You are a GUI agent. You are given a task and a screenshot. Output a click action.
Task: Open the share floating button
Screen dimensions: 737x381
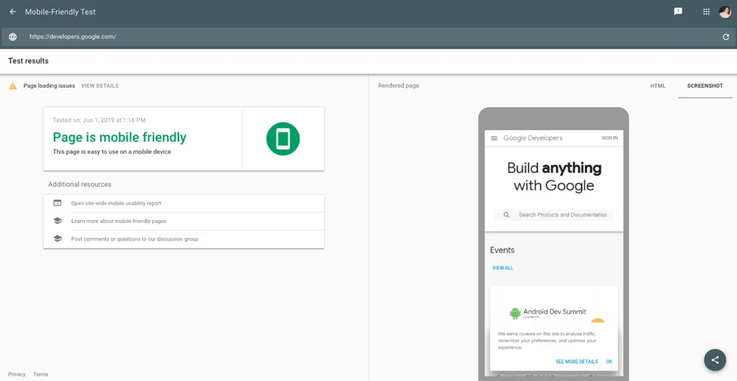pos(715,360)
